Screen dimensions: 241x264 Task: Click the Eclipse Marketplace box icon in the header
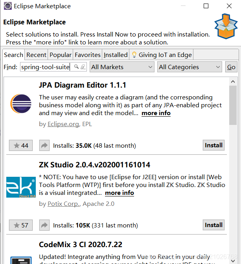[226, 26]
